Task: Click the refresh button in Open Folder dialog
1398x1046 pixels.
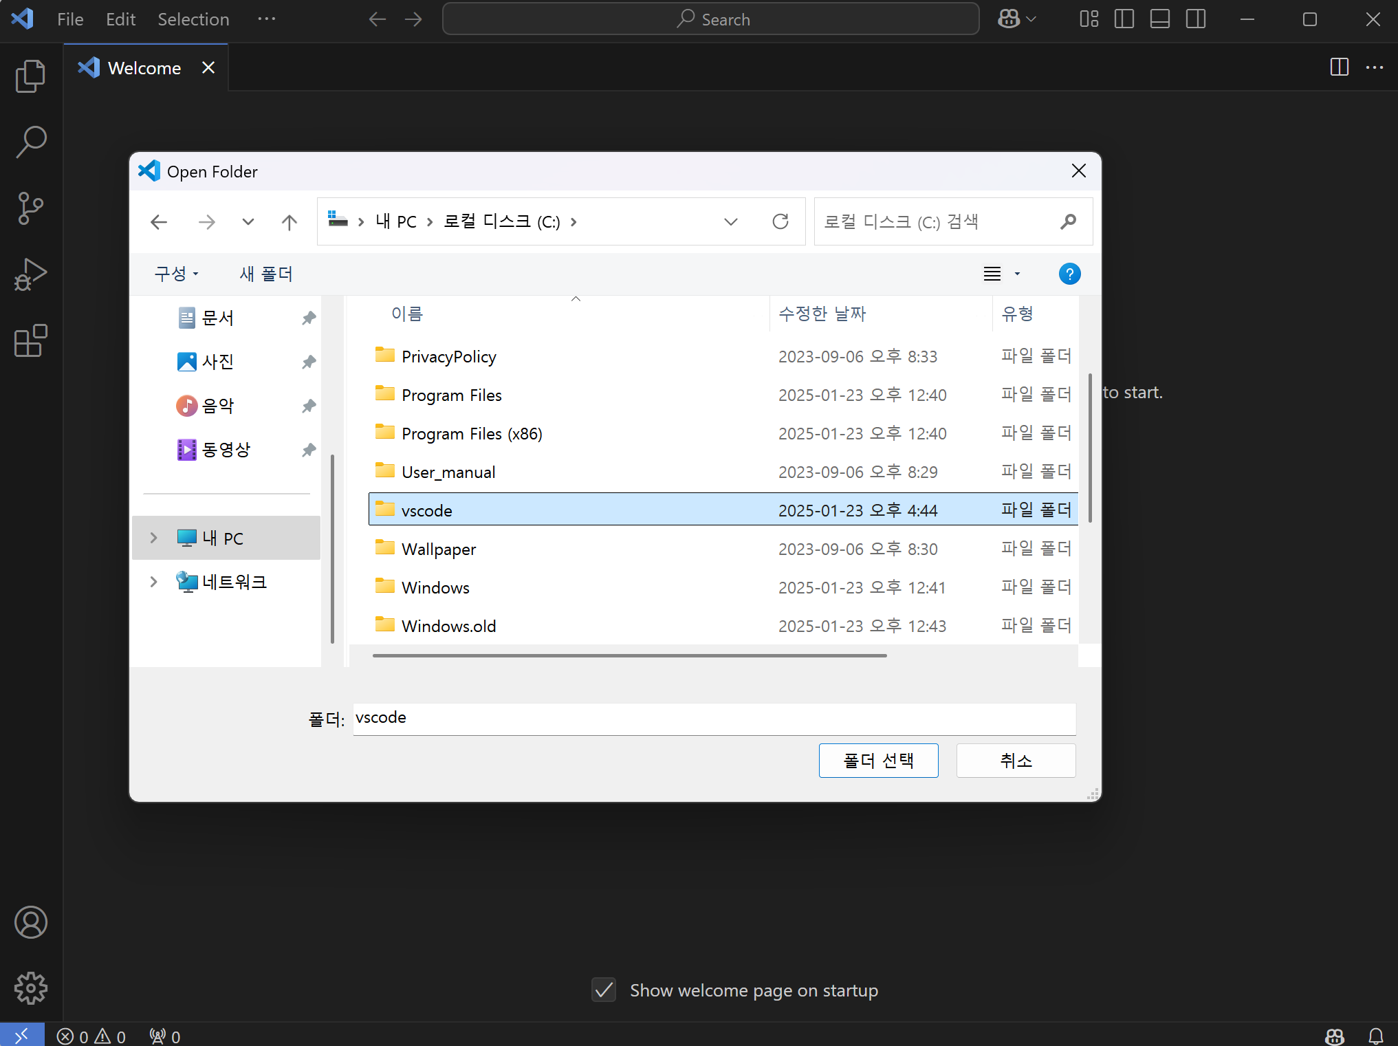Action: 780,221
